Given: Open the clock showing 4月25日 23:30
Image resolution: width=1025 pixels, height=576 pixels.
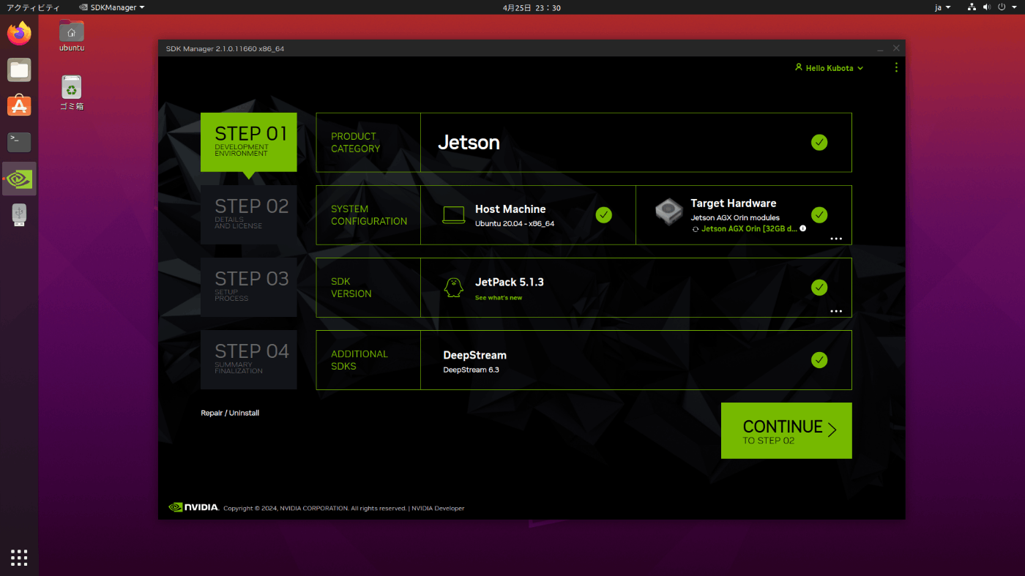Looking at the screenshot, I should pyautogui.click(x=532, y=7).
